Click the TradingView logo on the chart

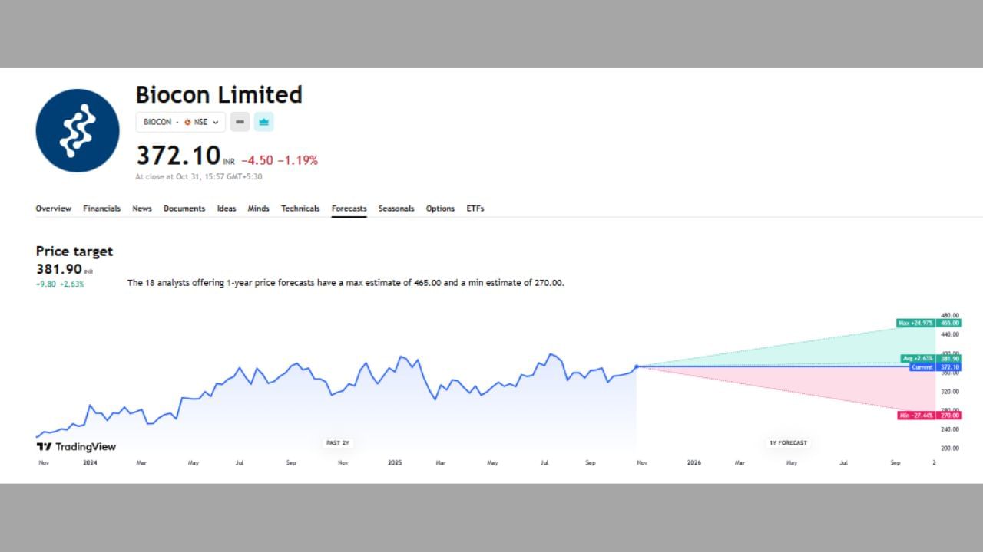coord(76,446)
